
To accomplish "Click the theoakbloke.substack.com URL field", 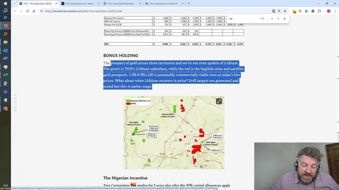I will [x=156, y=11].
